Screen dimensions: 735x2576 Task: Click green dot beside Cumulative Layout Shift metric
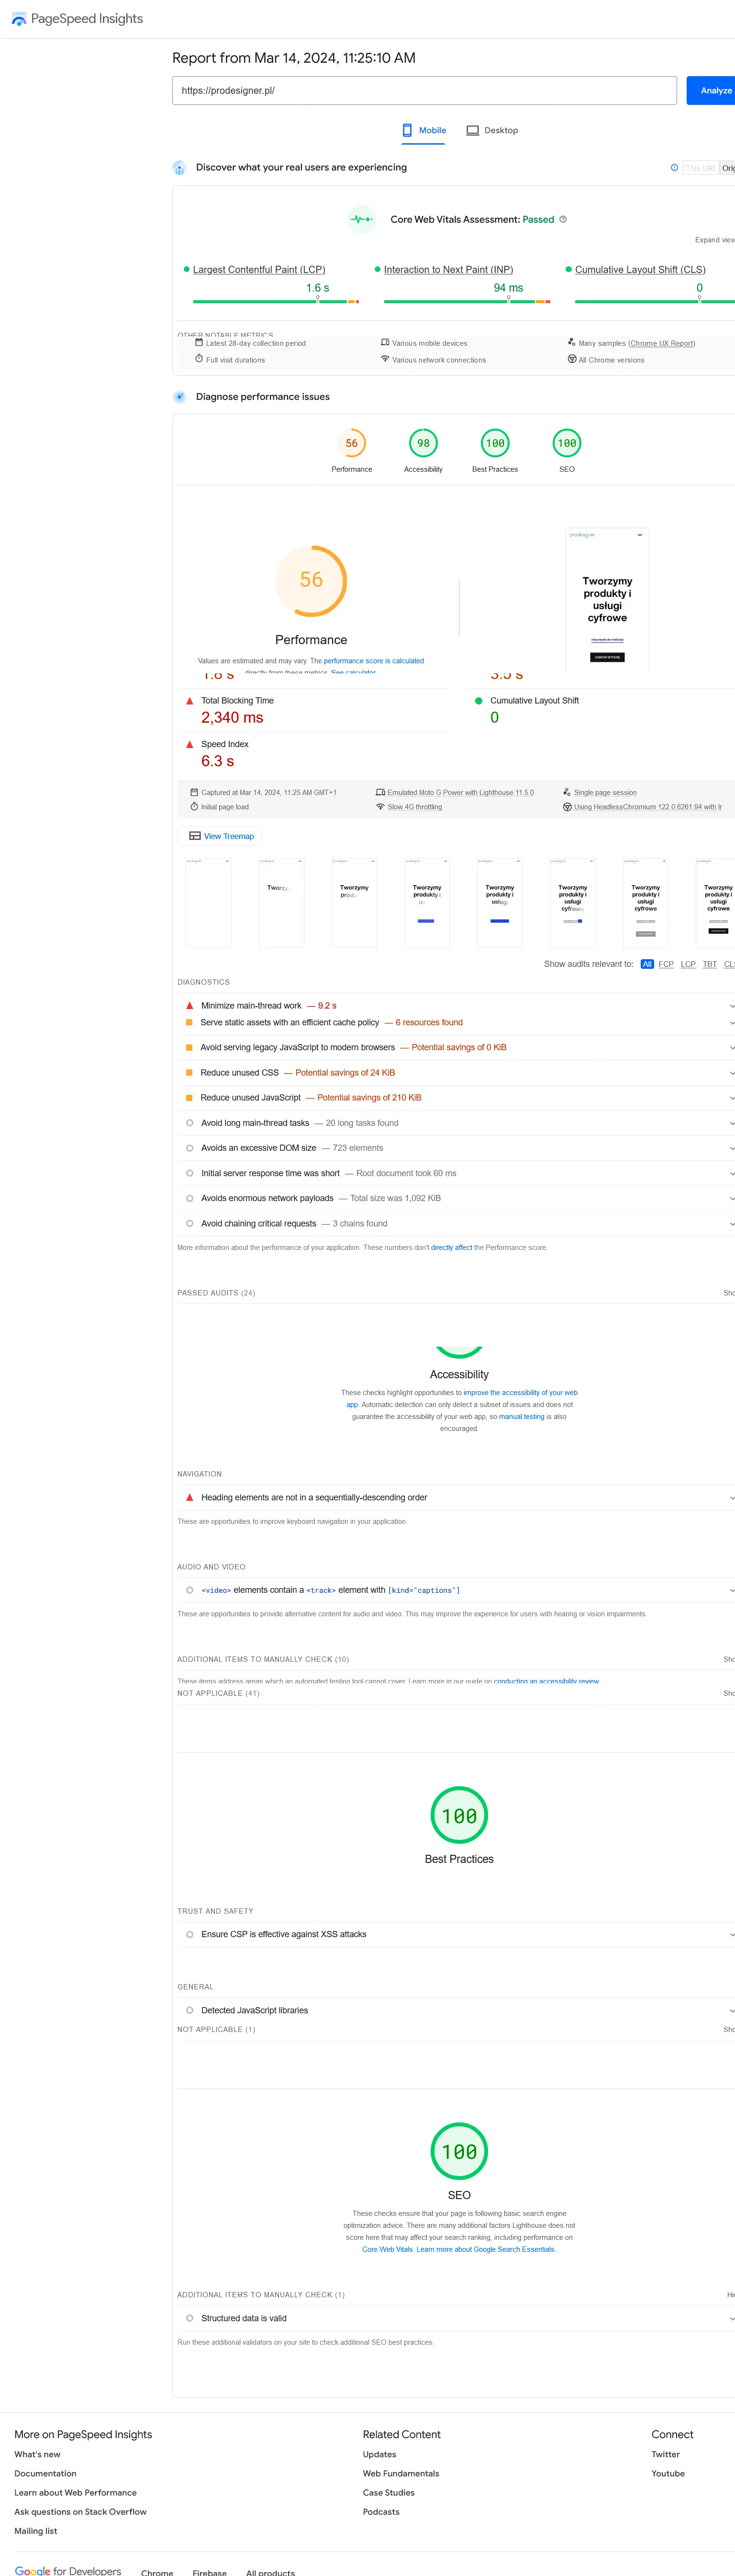point(479,701)
